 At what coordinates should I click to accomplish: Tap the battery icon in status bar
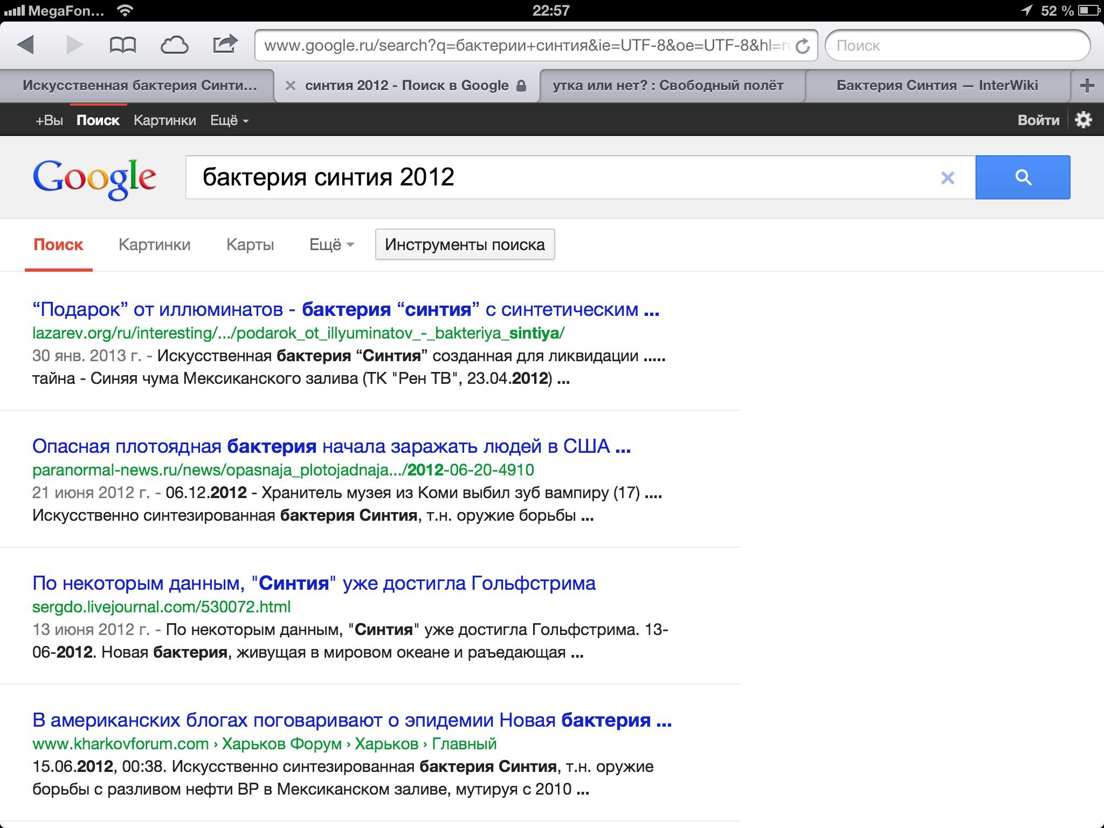[x=1089, y=10]
